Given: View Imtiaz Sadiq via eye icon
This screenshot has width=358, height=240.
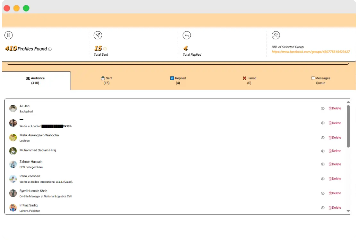Looking at the screenshot, I should (323, 208).
